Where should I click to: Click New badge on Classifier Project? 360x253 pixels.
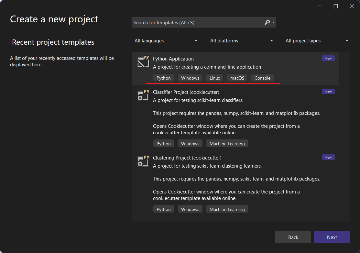click(328, 92)
